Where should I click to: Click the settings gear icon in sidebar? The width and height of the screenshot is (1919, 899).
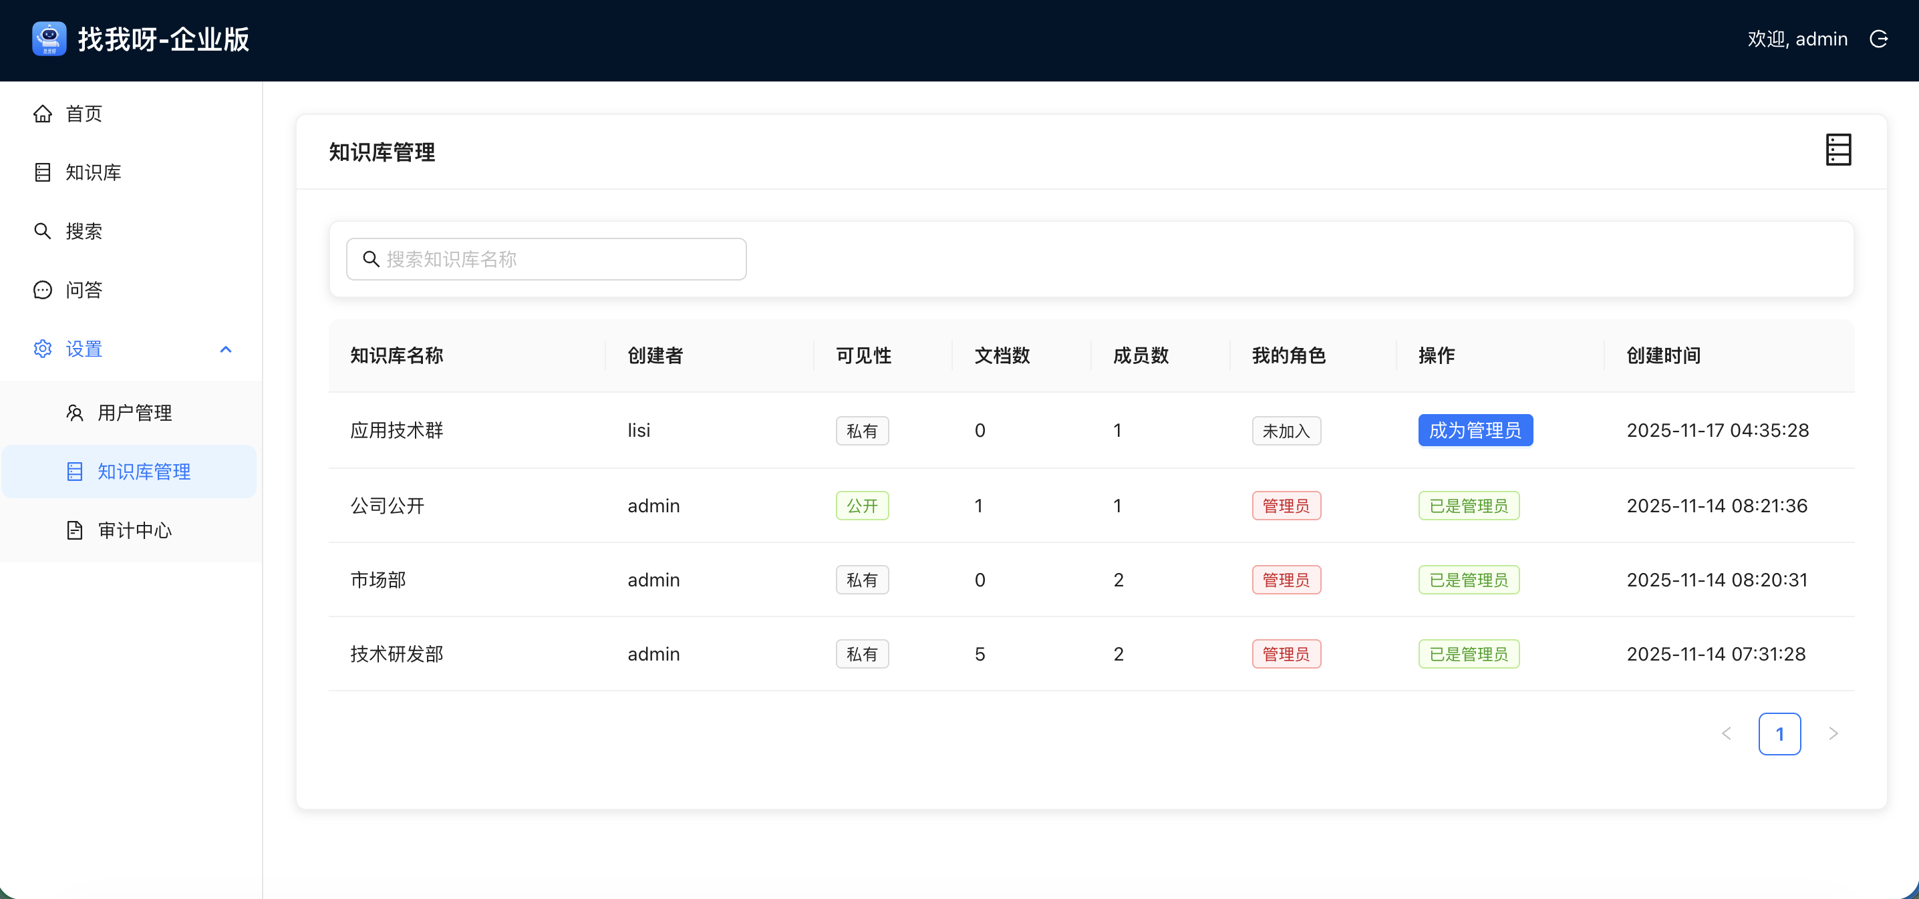(x=43, y=349)
